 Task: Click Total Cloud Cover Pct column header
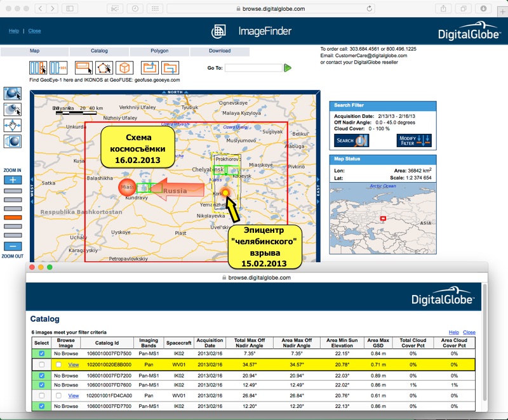click(x=413, y=343)
